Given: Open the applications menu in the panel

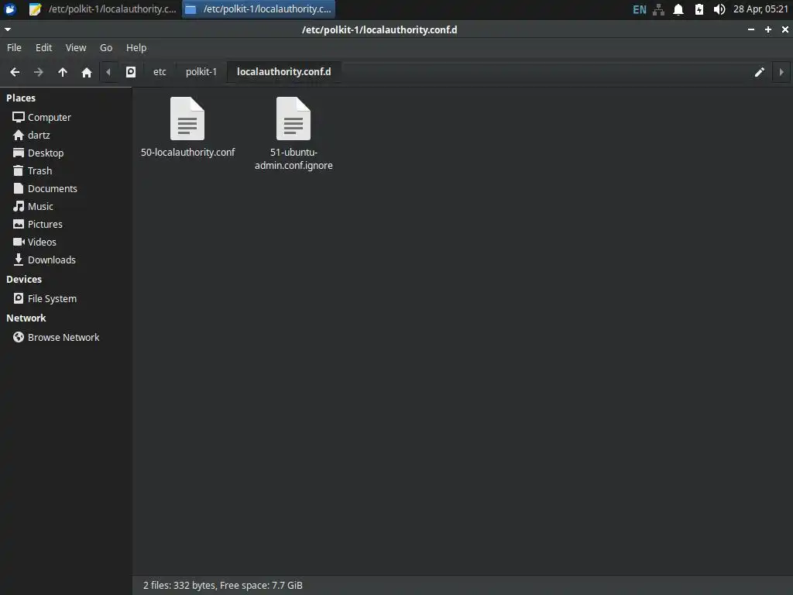Looking at the screenshot, I should click(x=10, y=9).
